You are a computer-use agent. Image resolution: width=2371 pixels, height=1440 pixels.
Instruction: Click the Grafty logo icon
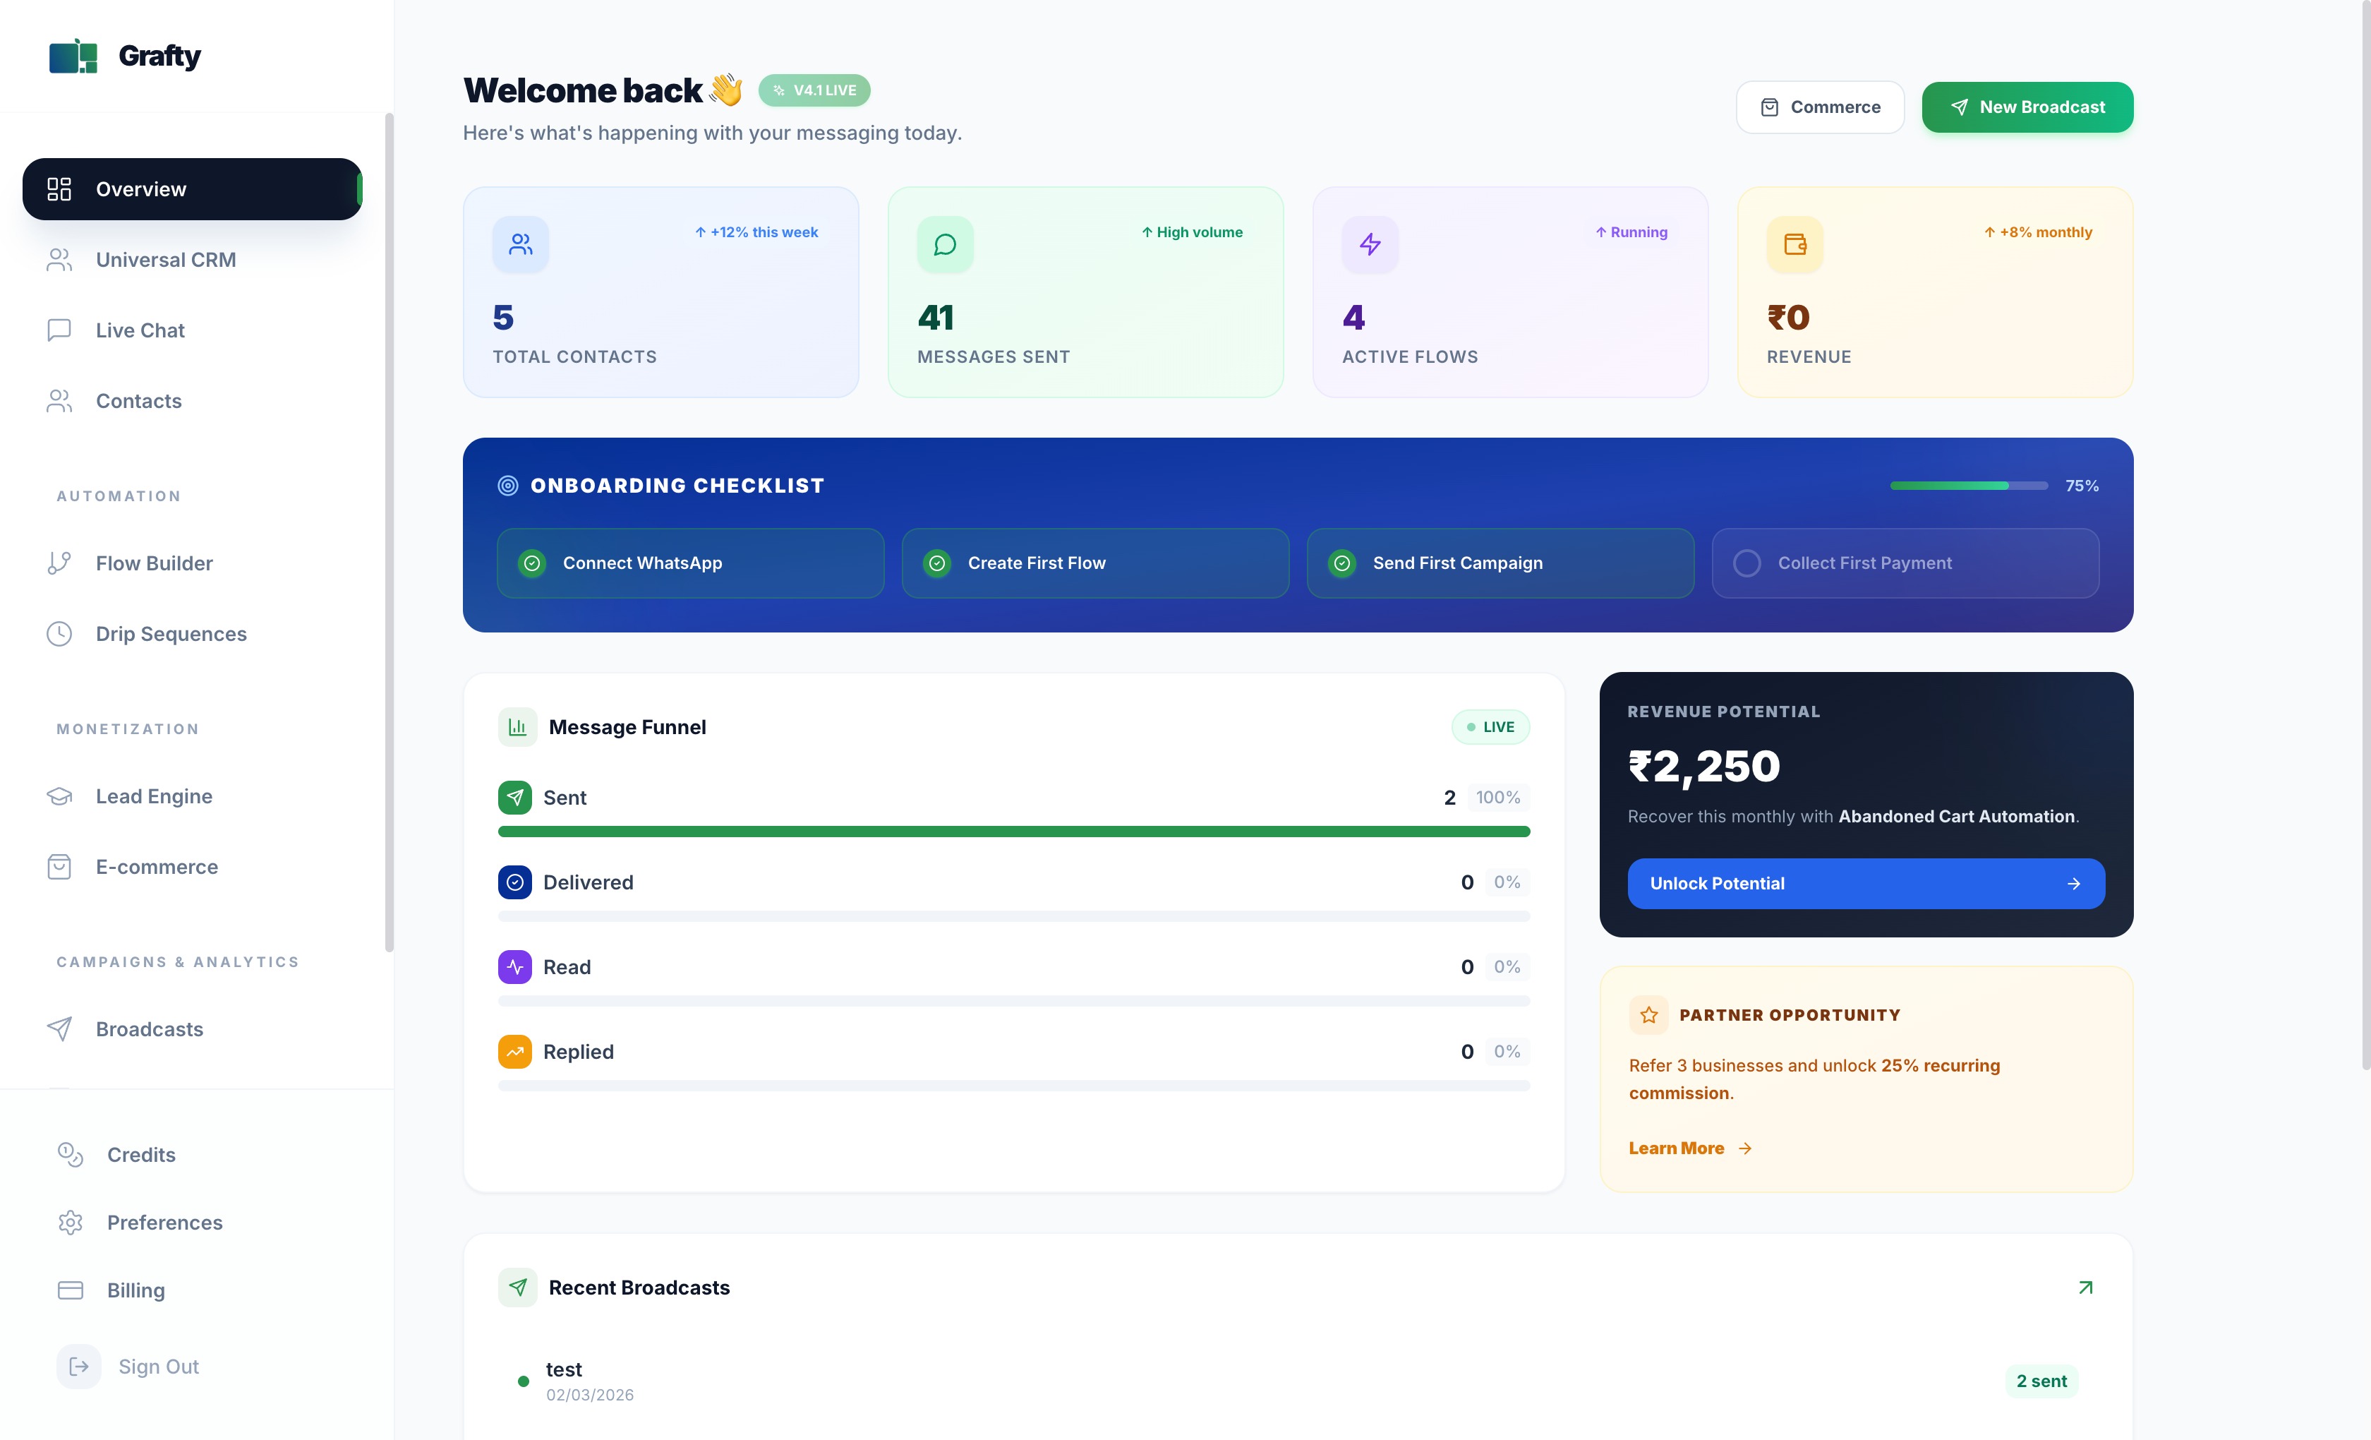(73, 56)
